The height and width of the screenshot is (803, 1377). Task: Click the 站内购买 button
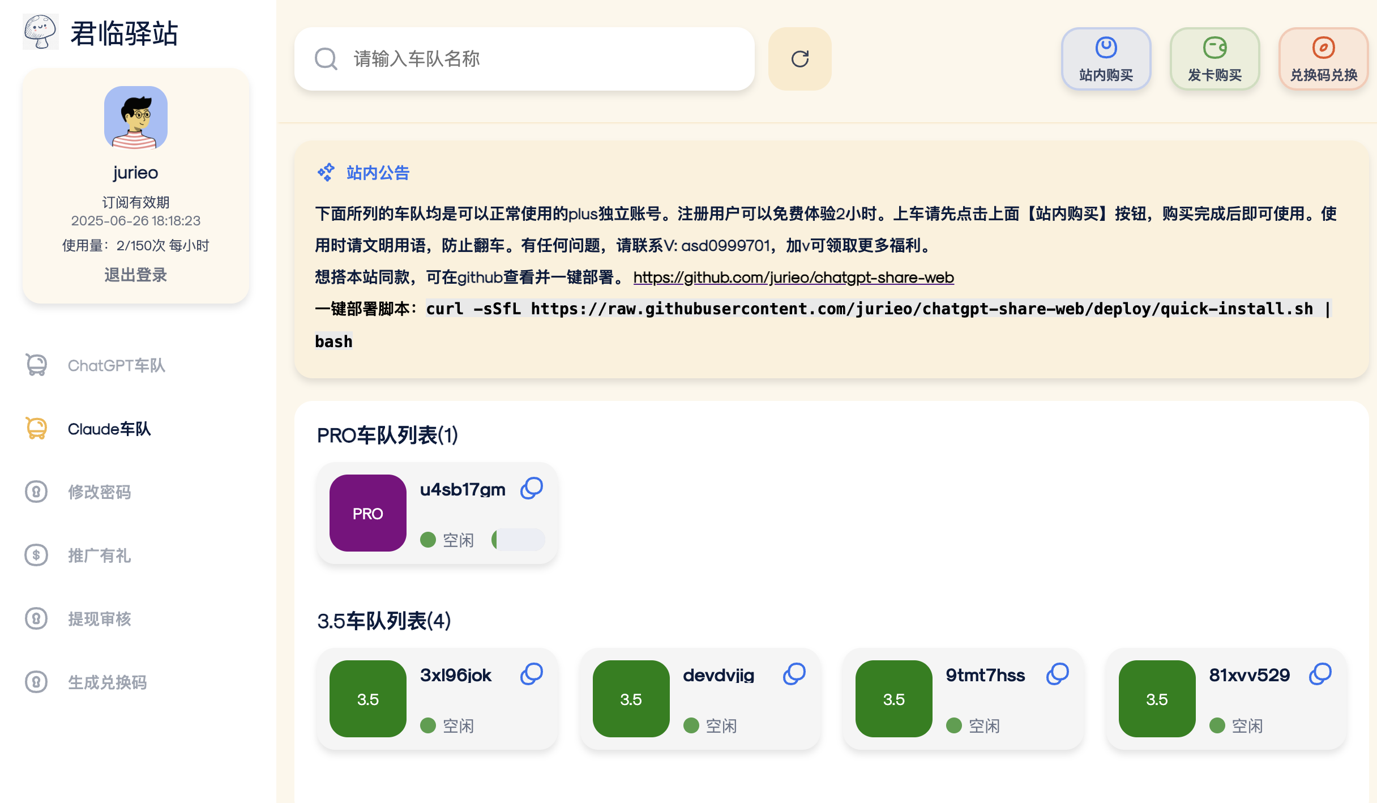1105,59
